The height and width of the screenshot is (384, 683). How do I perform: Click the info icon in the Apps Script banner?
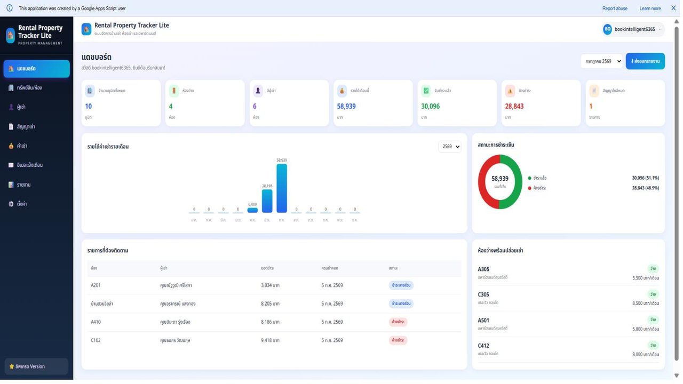pos(9,8)
